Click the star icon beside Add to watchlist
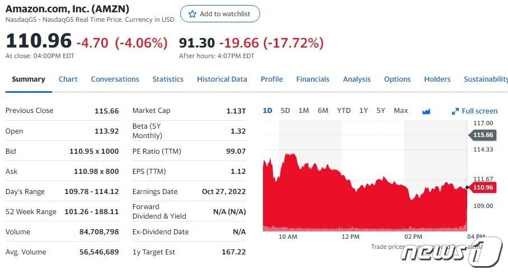Screen dimensions: 508x274 192,14
